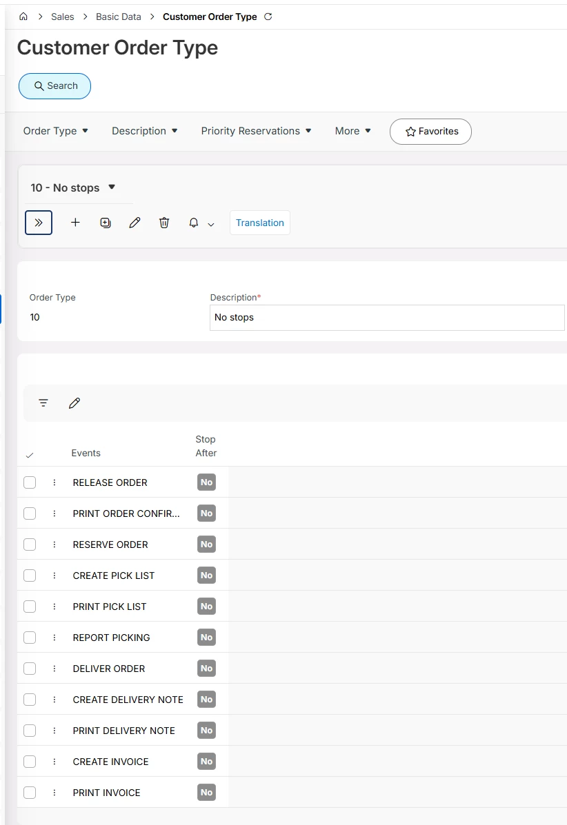Add a new order type with plus
Image resolution: width=567 pixels, height=825 pixels.
75,223
